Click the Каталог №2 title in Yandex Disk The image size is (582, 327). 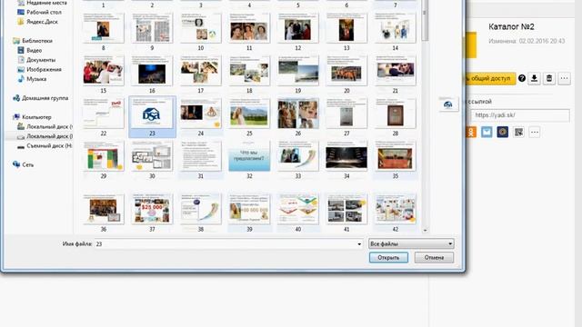click(511, 26)
